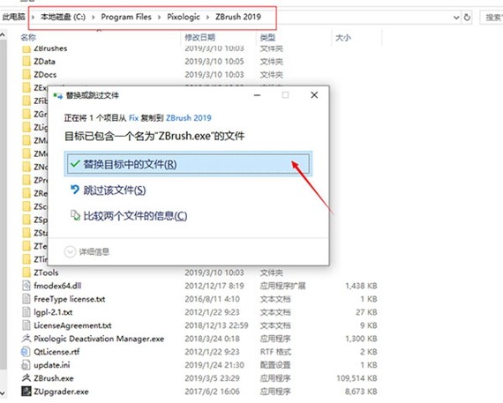Select the ZDocs folder icon
Screen dimensions: 503x403
coord(26,74)
